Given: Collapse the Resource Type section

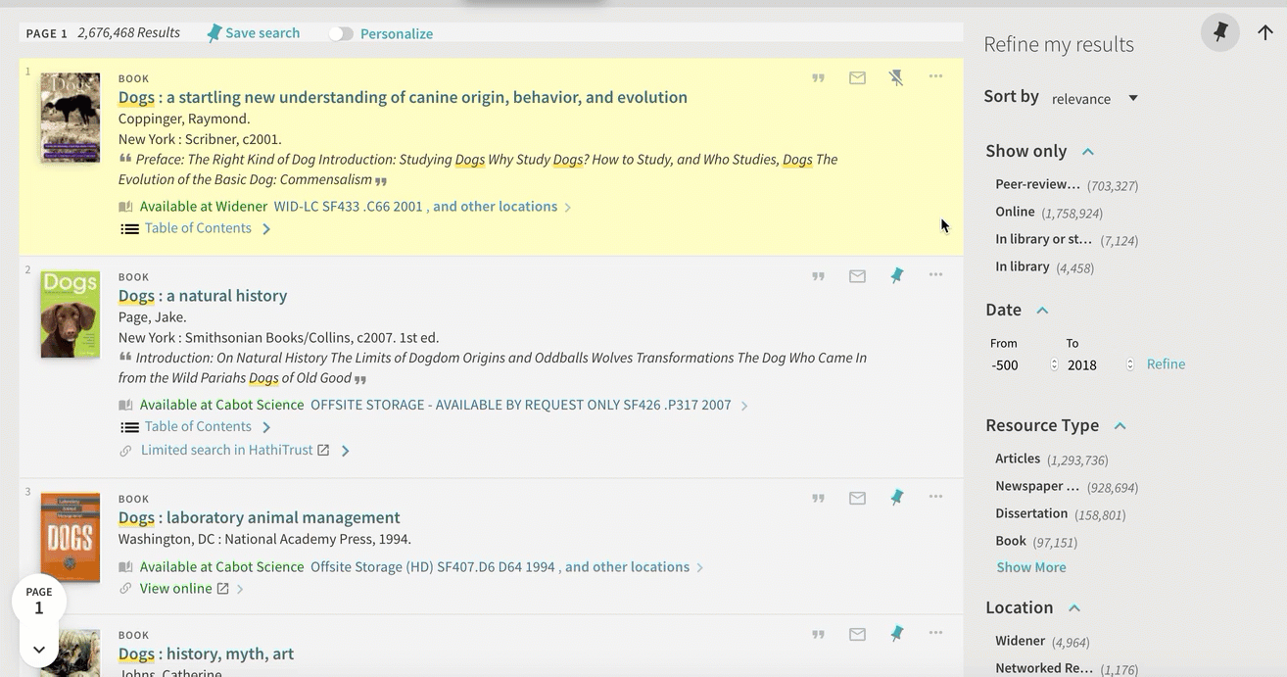Looking at the screenshot, I should point(1120,425).
